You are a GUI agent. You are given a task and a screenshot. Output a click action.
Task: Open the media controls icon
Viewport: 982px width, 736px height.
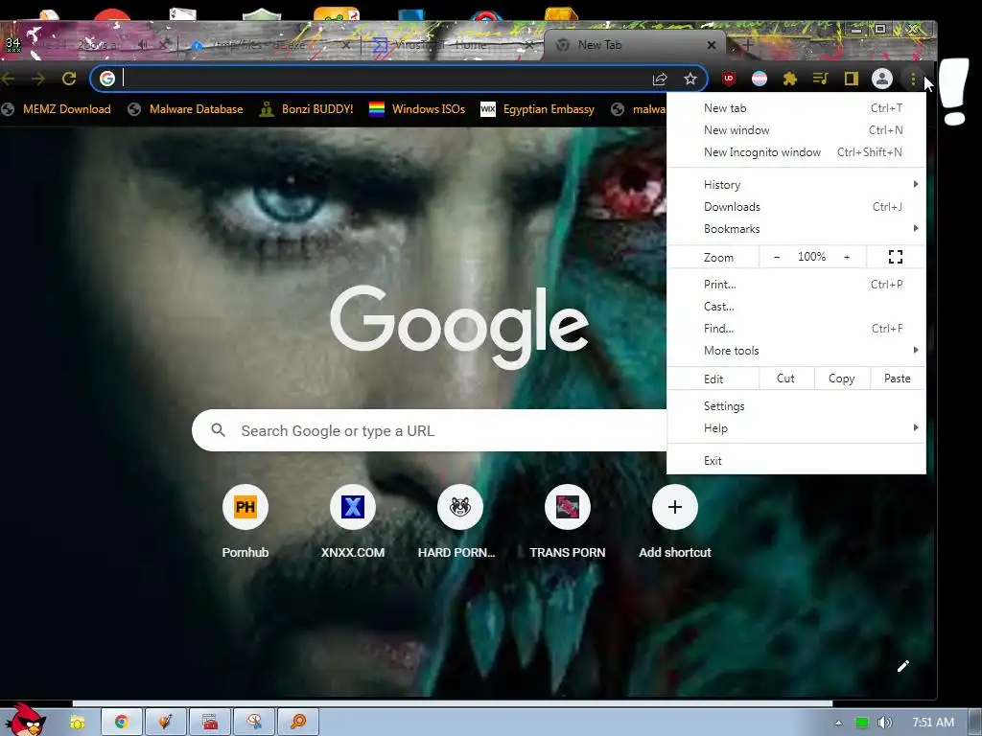tap(821, 79)
